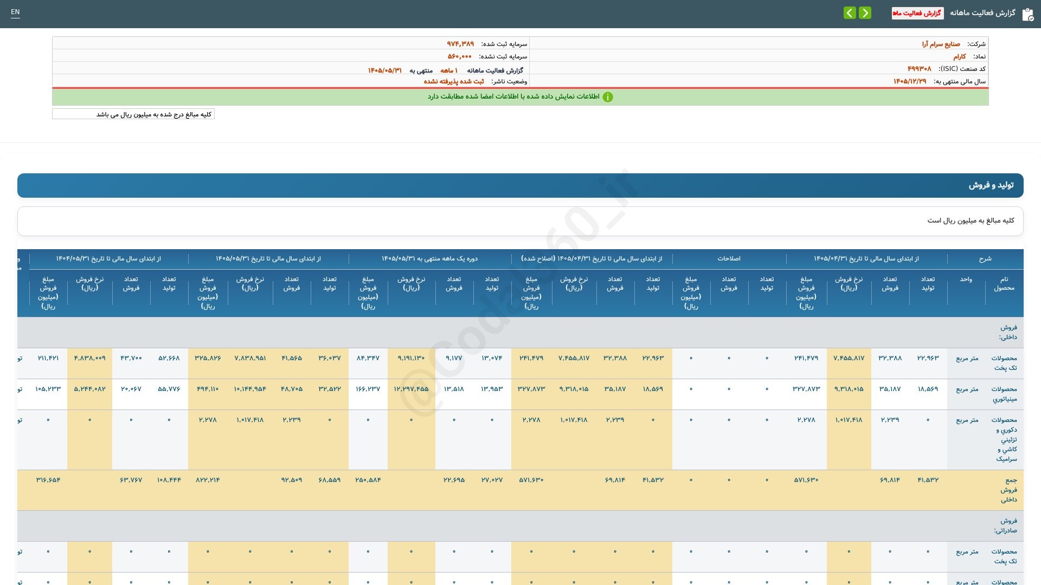The width and height of the screenshot is (1041, 585).
Task: Click the صنایع سرام آرا company name
Action: coord(941,44)
